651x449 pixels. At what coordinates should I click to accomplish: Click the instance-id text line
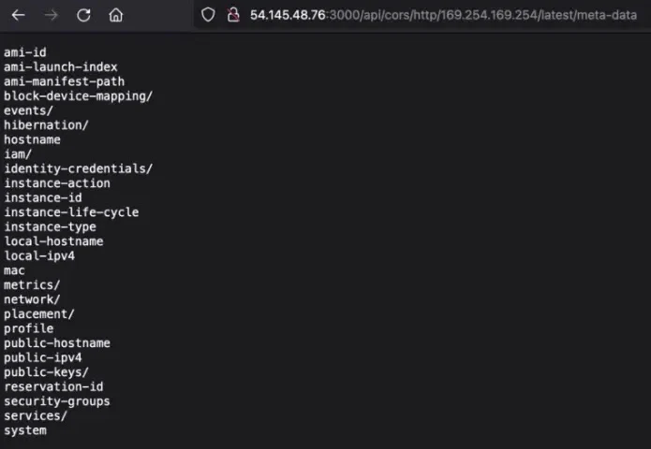pyautogui.click(x=43, y=197)
